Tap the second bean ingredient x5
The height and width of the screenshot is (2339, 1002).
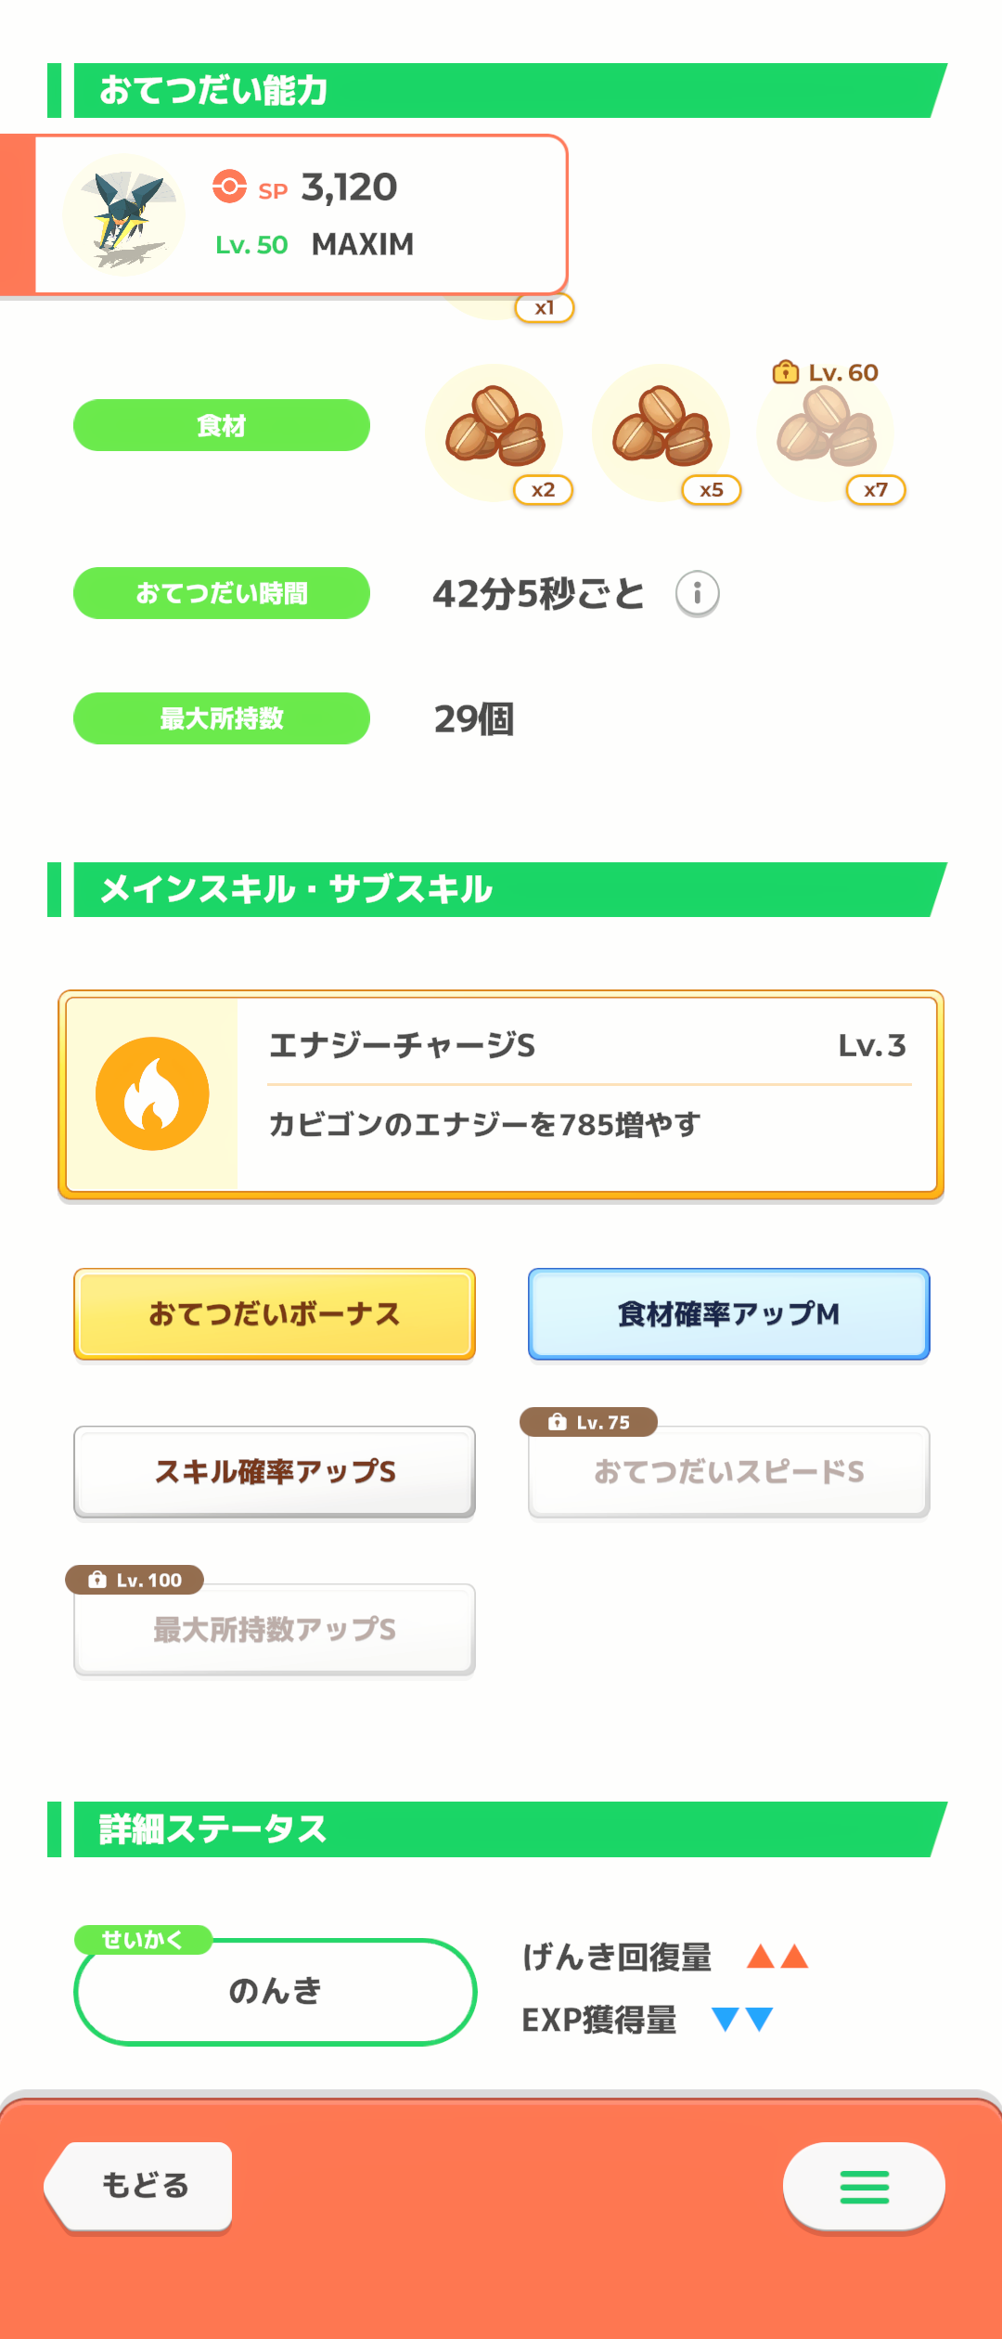coord(663,433)
